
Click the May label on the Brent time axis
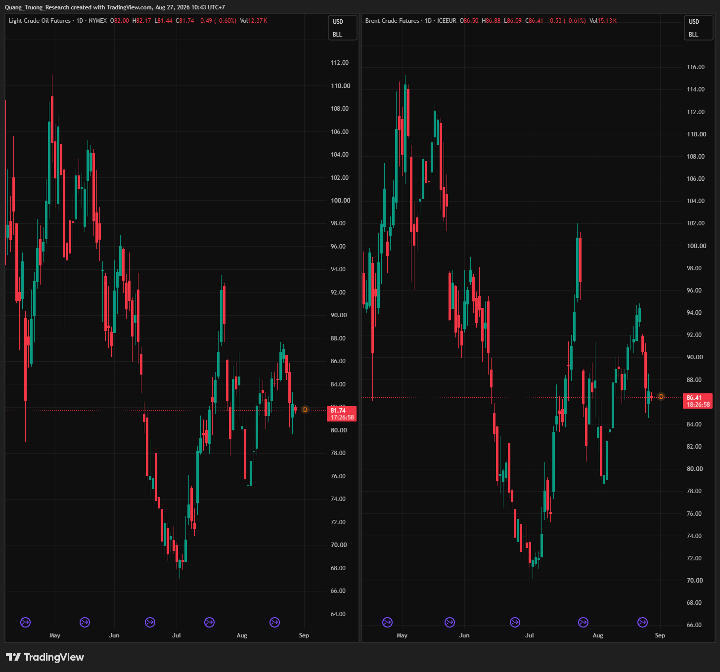(402, 635)
